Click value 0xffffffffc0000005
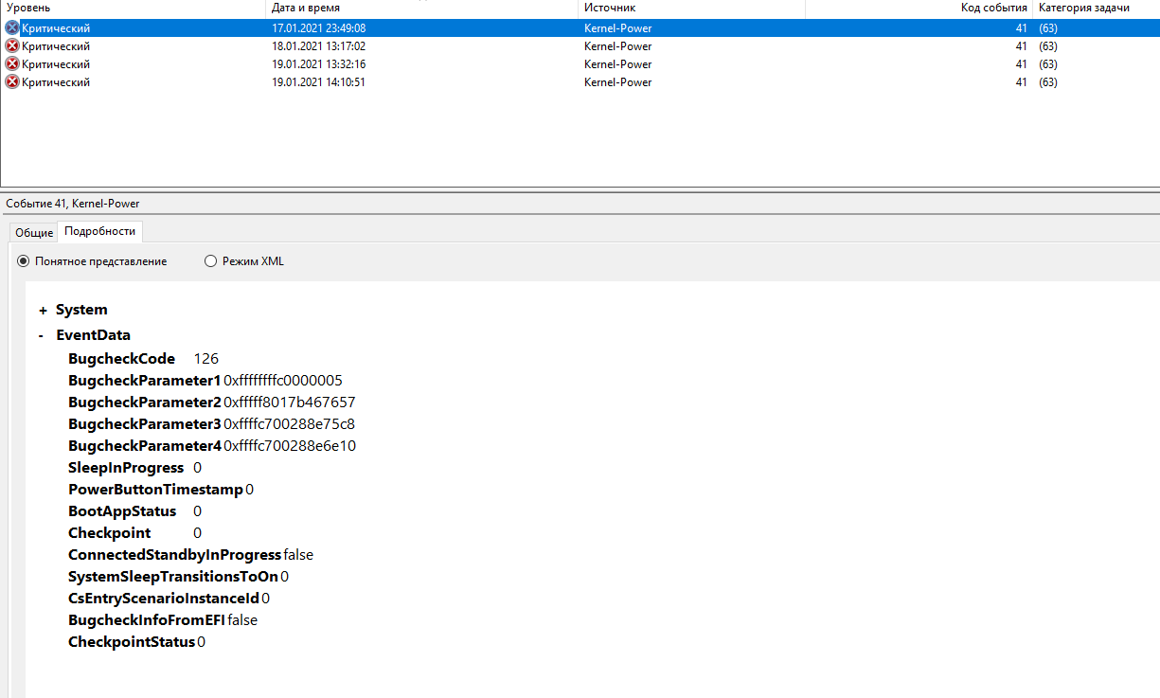Image resolution: width=1160 pixels, height=698 pixels. point(283,381)
